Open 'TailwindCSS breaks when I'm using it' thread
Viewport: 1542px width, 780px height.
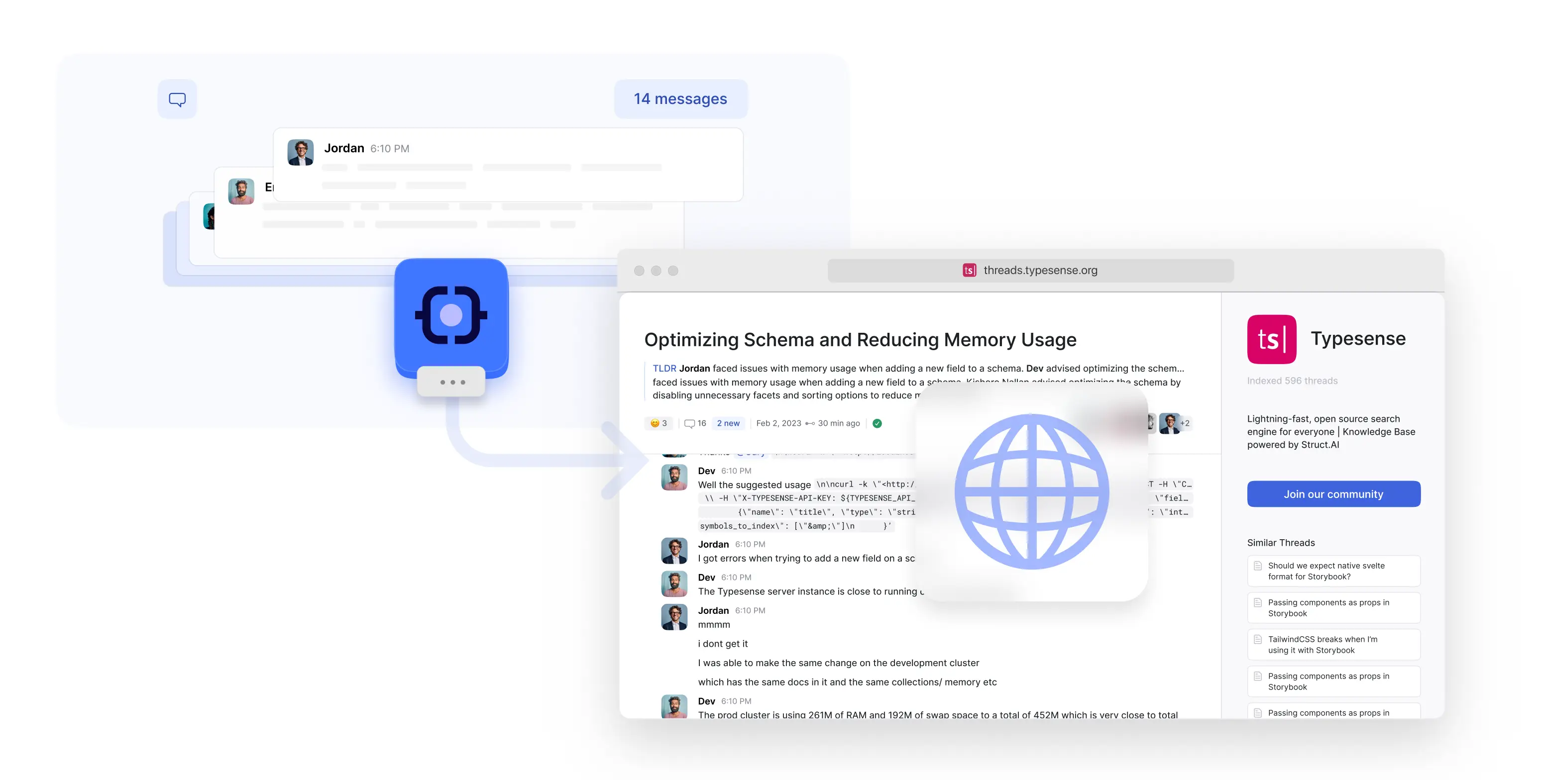click(x=1333, y=644)
